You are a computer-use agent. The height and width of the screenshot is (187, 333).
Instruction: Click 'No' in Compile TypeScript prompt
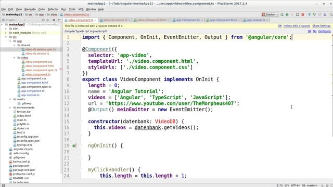click(x=314, y=31)
